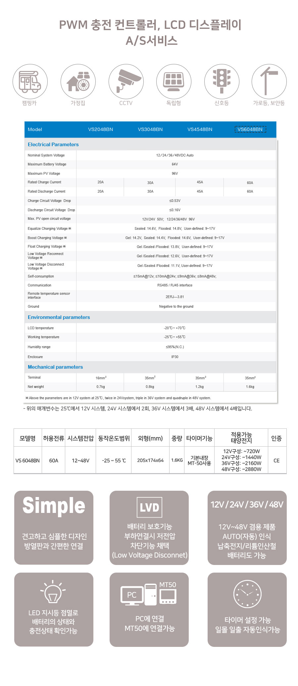
Task: Click the '12/24/36/48VDC Auto' value
Action: coord(175,155)
